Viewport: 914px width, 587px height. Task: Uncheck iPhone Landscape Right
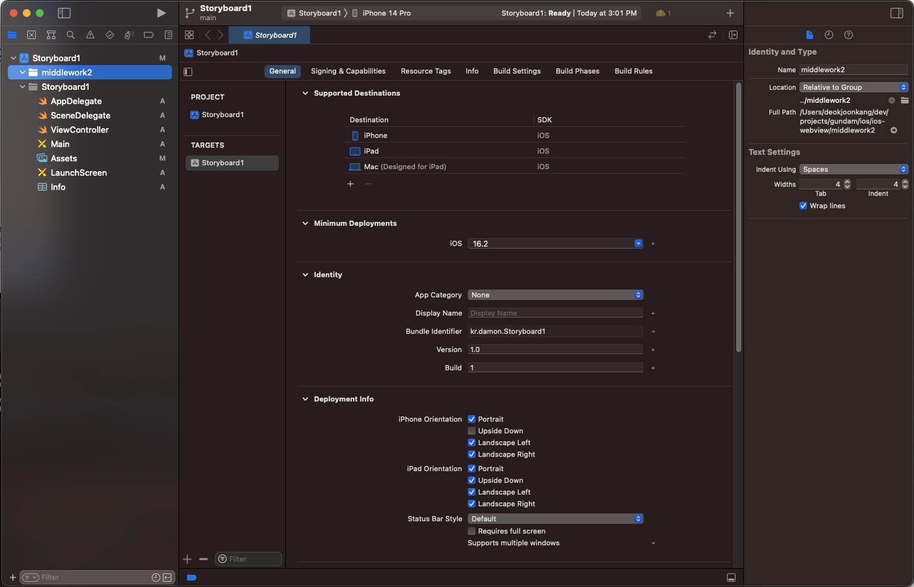pos(472,454)
